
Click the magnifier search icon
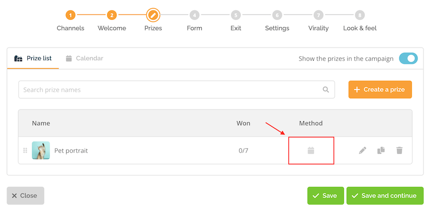click(326, 90)
